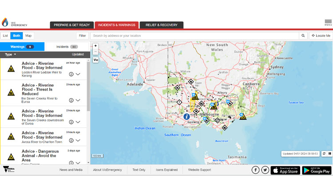Image resolution: width=333 pixels, height=191 pixels.
Task: Open the Relief & Recovery tab
Action: click(x=162, y=25)
